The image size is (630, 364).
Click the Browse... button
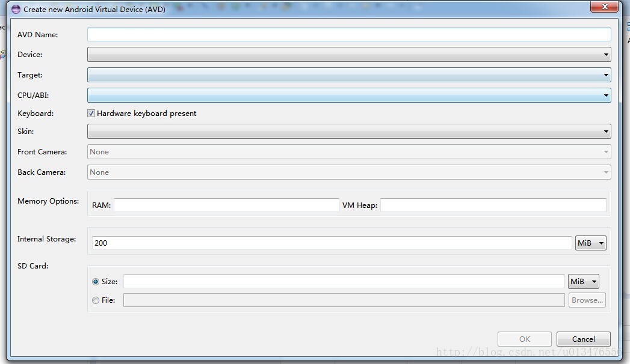pos(587,300)
